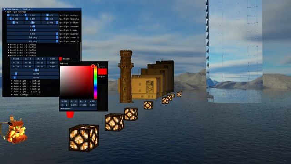The image size is (291, 164).
Task: Click the Spotlight Quadratic slider
Action: click(x=33, y=34)
